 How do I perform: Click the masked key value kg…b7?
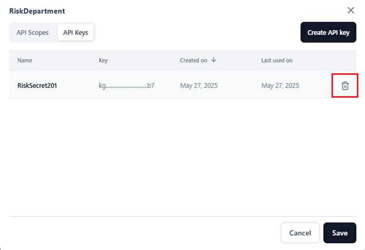(126, 86)
